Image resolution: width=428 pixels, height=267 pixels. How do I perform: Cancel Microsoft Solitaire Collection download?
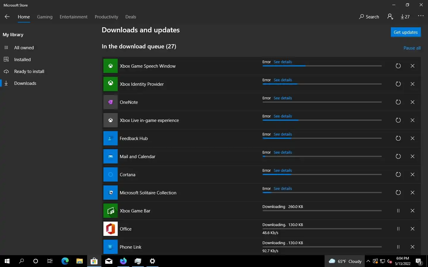(413, 193)
